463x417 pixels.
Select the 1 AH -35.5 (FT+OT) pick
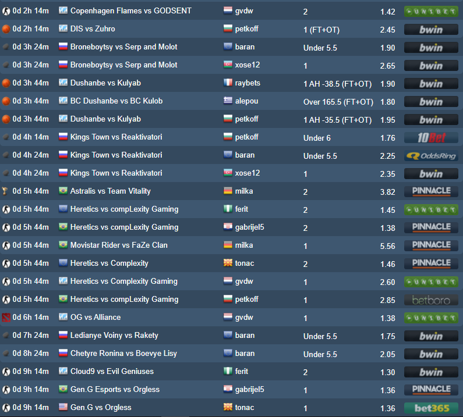[x=337, y=120]
